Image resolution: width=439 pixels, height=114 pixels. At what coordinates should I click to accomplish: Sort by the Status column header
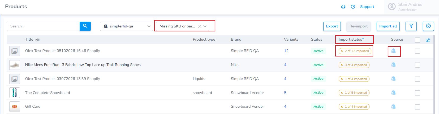point(317,39)
